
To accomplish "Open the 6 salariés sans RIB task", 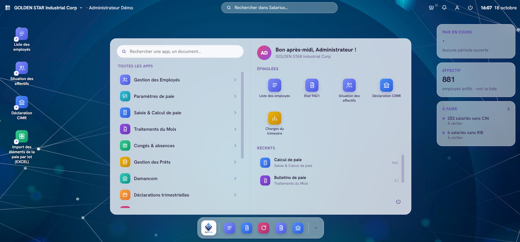I will [476, 135].
